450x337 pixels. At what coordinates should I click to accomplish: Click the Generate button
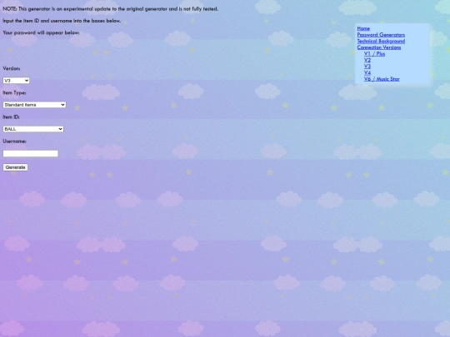(x=16, y=167)
